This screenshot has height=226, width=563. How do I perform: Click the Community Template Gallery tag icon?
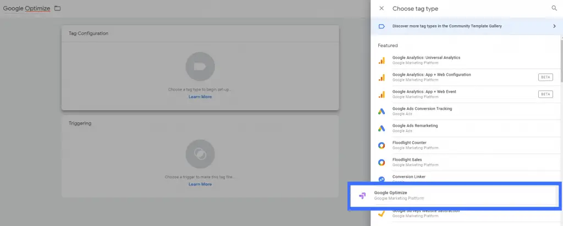382,26
